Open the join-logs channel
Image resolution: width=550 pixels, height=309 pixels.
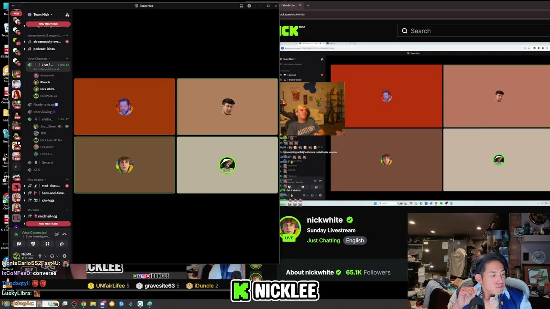(x=47, y=200)
